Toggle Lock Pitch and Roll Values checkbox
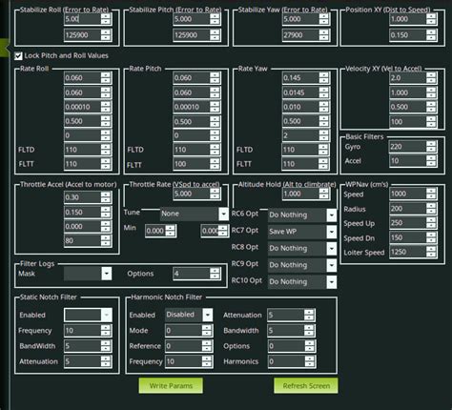The image size is (452, 410). tap(18, 56)
